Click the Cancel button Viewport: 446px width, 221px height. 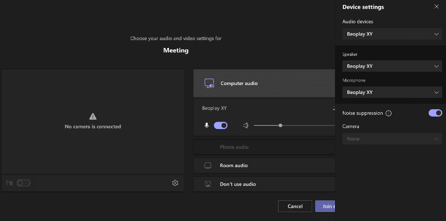tap(295, 206)
